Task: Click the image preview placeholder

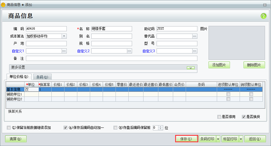Action: [x=237, y=43]
